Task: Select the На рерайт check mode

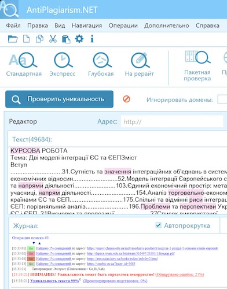Action: [140, 65]
